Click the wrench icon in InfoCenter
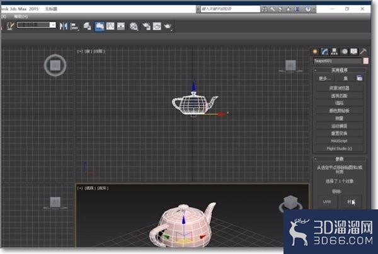The image size is (378, 254). 272,9
